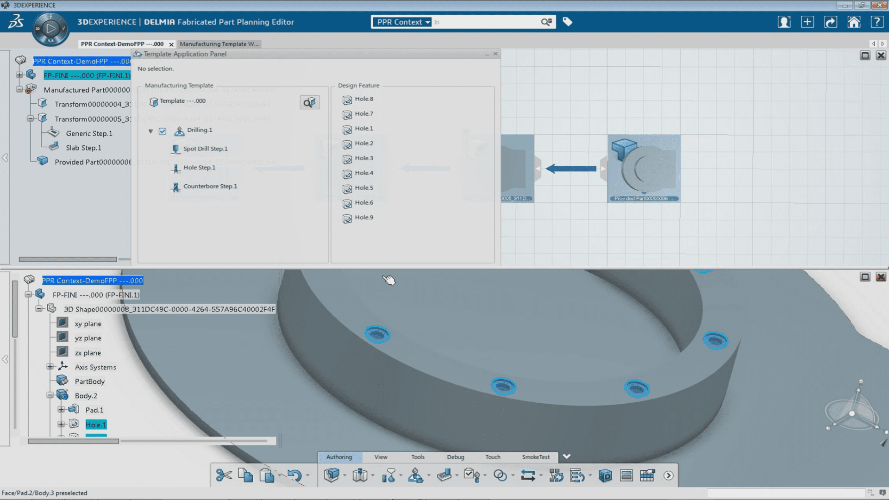Collapse Manufactured Part node in upper tree
This screenshot has width=889, height=500.
click(x=19, y=89)
